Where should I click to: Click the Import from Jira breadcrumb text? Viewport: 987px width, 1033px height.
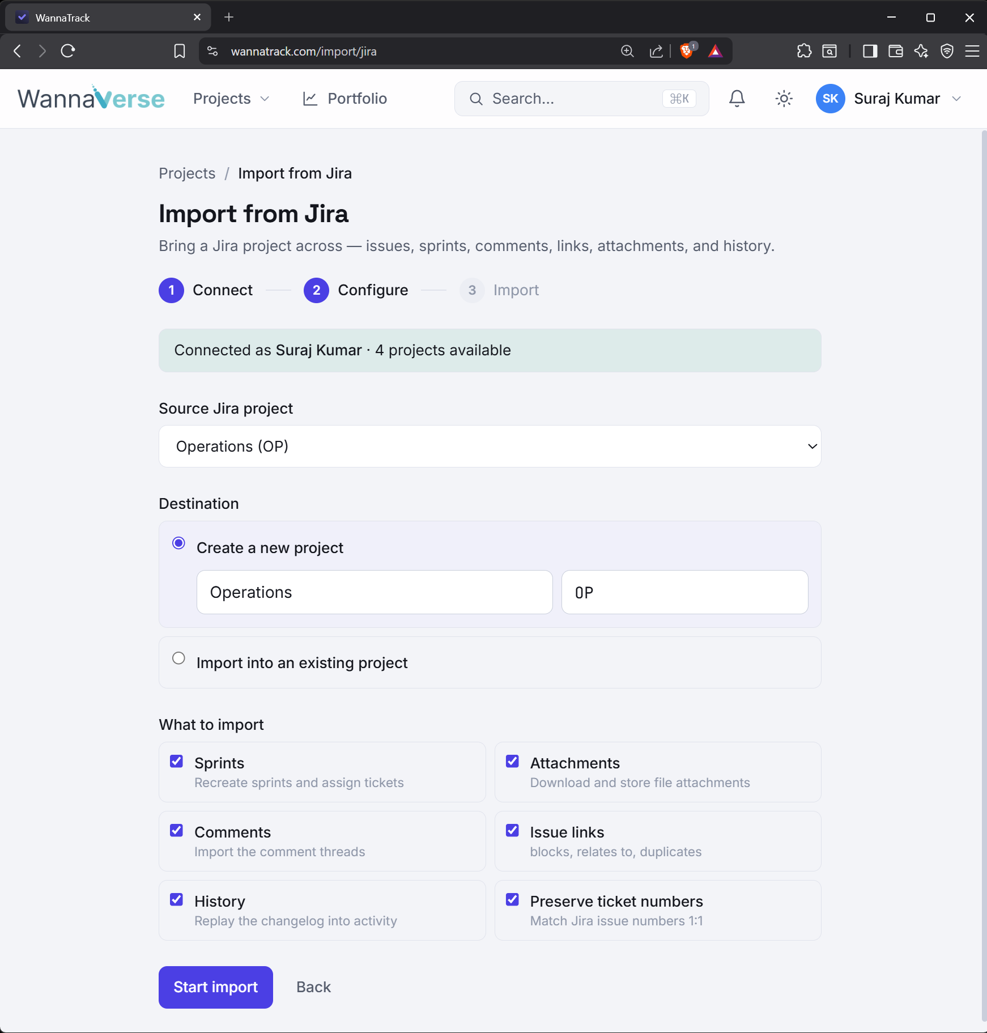pos(295,173)
